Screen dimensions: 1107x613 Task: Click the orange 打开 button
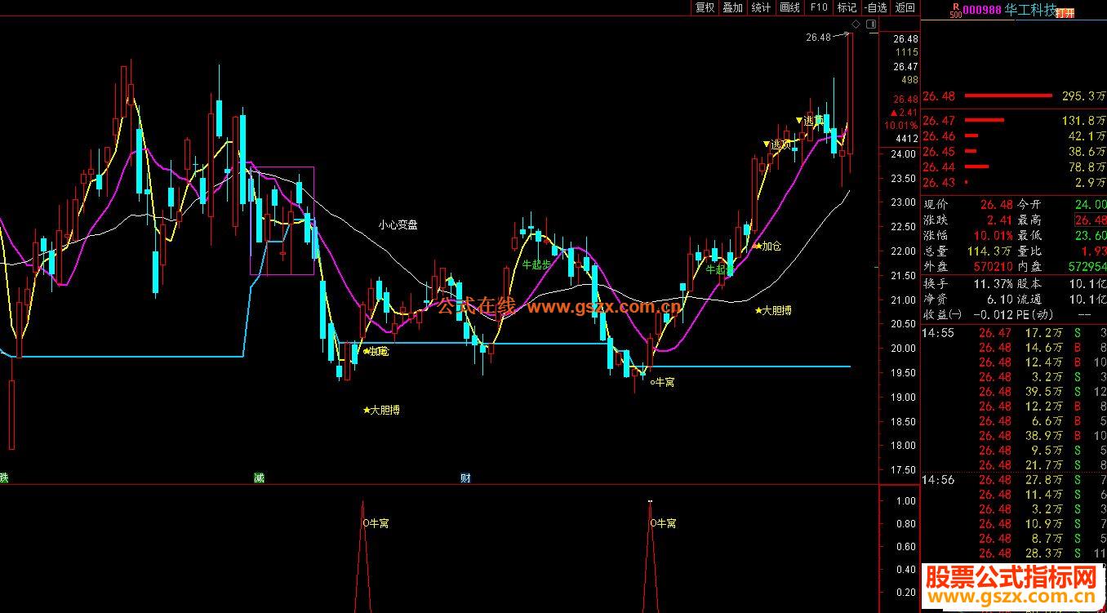1065,13
